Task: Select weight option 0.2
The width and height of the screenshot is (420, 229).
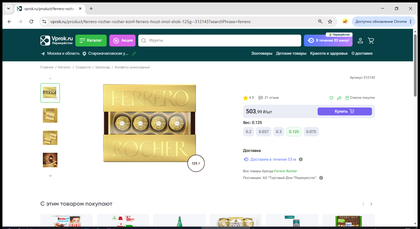Action: (x=249, y=132)
